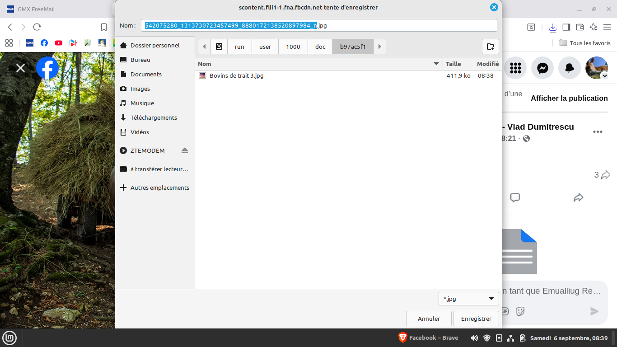This screenshot has width=617, height=347.
Task: Go to the doc path segment
Action: 320,47
